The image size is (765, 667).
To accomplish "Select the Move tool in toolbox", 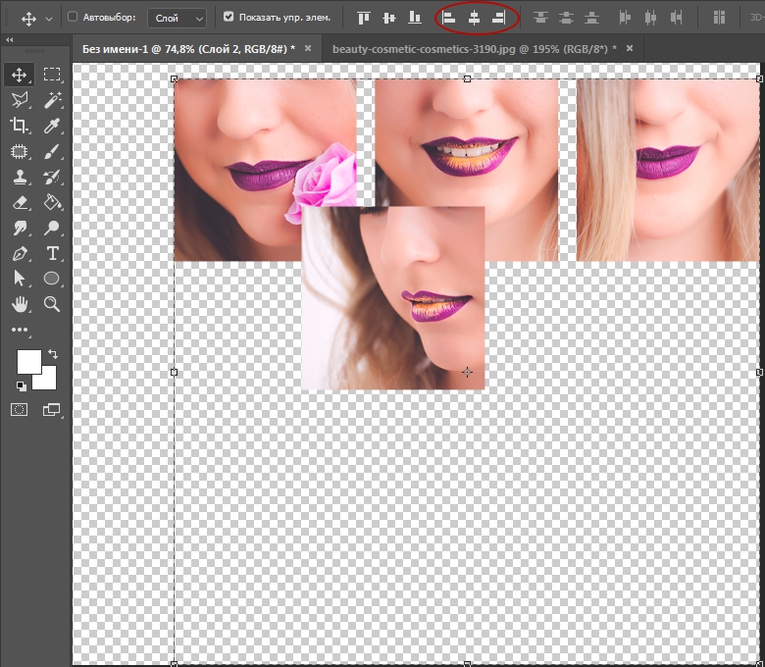I will tap(19, 75).
